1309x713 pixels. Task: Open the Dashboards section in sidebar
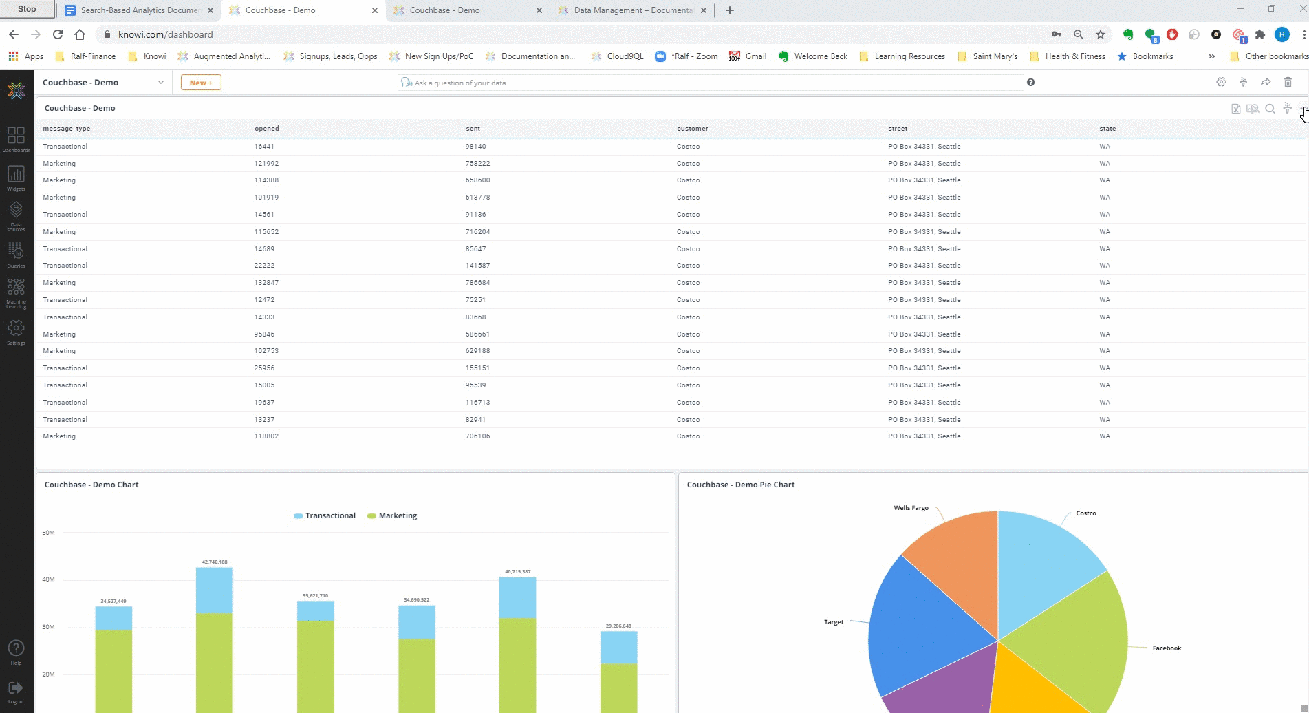[x=16, y=139]
